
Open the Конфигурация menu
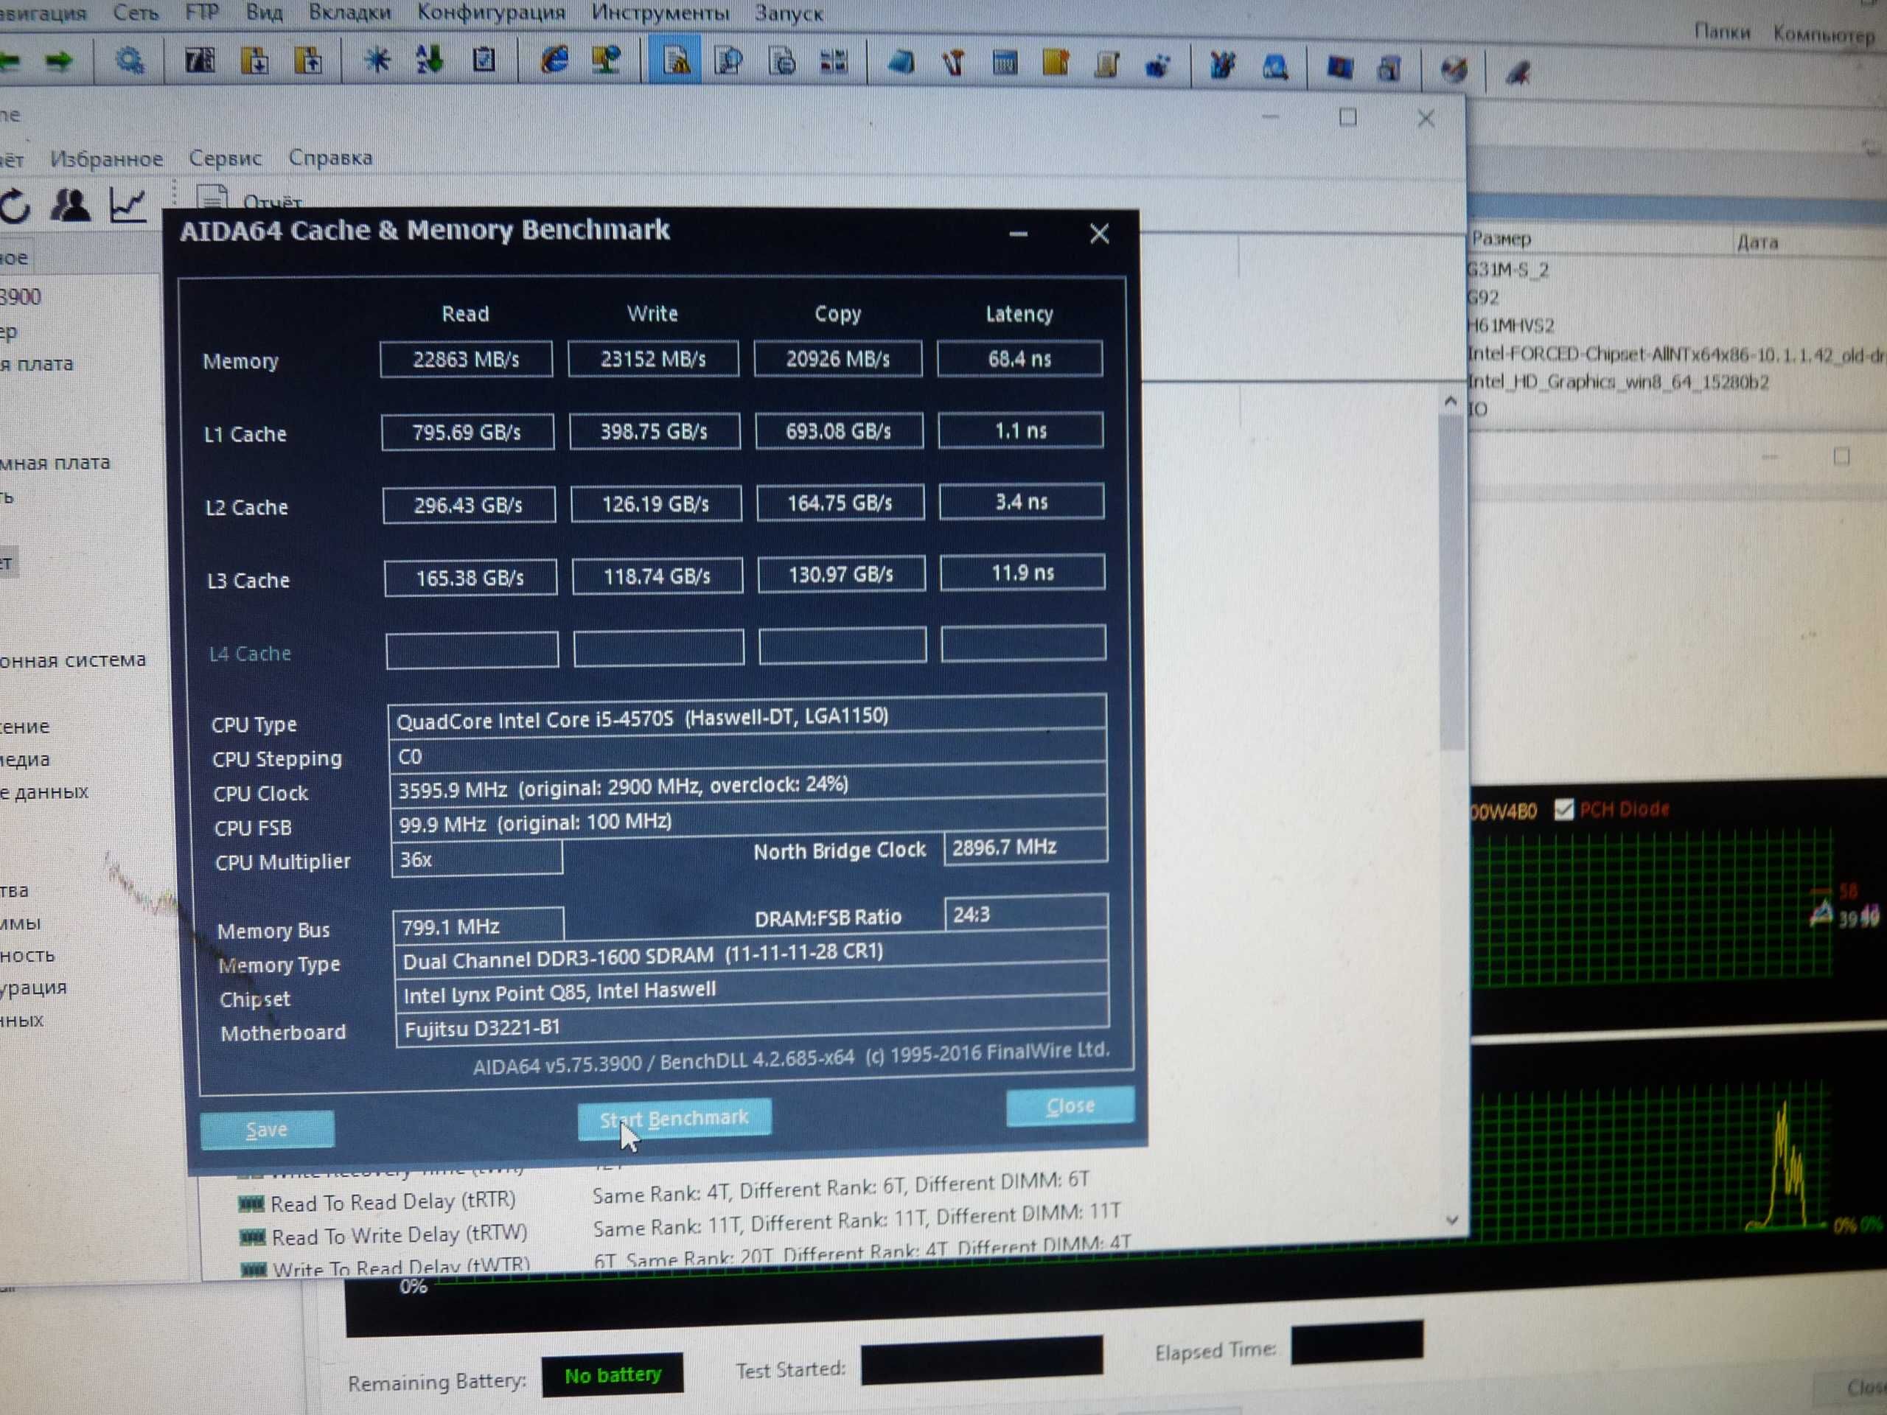[x=492, y=12]
